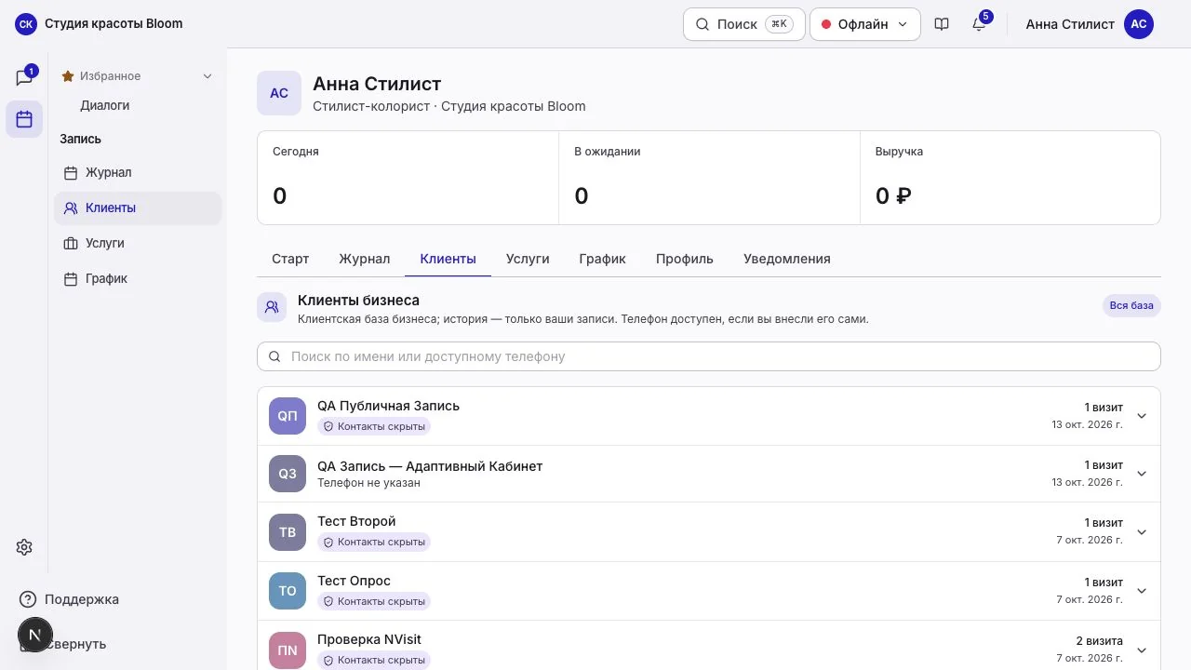Click the notifications bell icon

click(x=979, y=24)
